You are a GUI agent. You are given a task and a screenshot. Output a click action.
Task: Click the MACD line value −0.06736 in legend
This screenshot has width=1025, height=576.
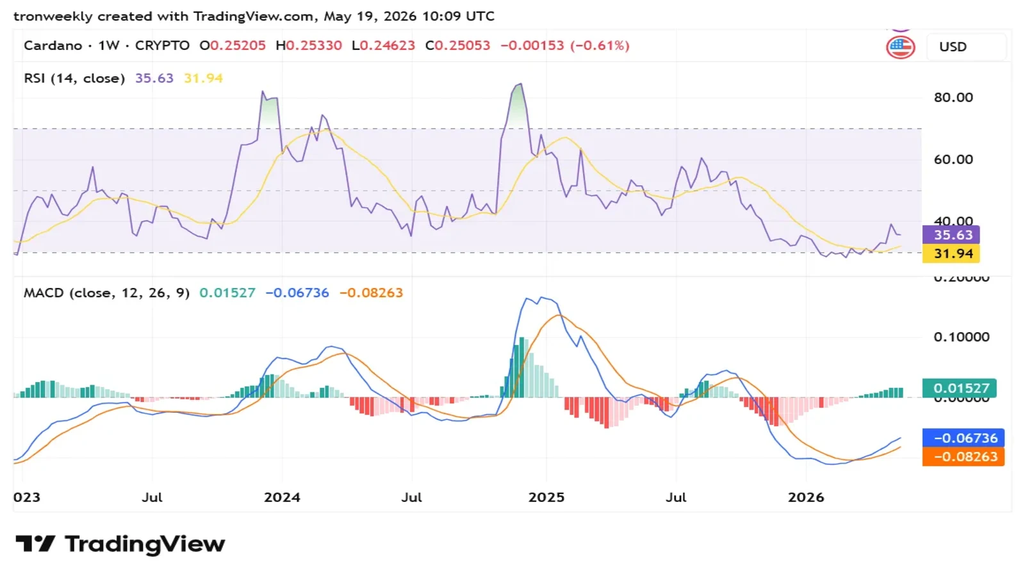click(x=297, y=292)
